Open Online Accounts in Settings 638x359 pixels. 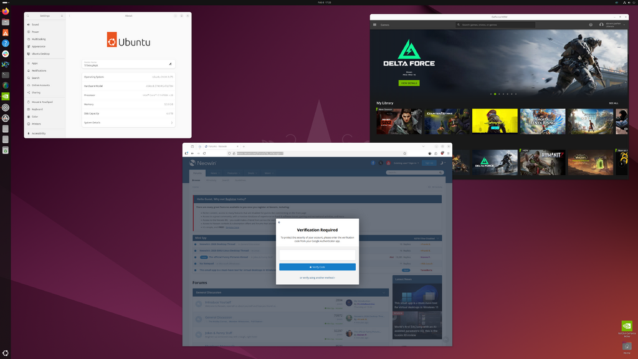[44, 85]
